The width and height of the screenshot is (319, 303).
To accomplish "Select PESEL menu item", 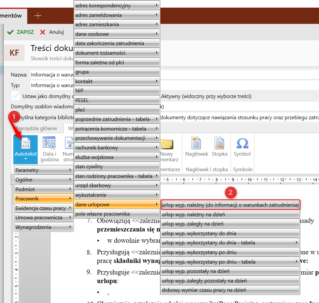I will click(117, 100).
